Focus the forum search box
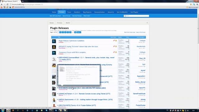Image resolution: width=199 pixels, height=112 pixels. [136, 16]
